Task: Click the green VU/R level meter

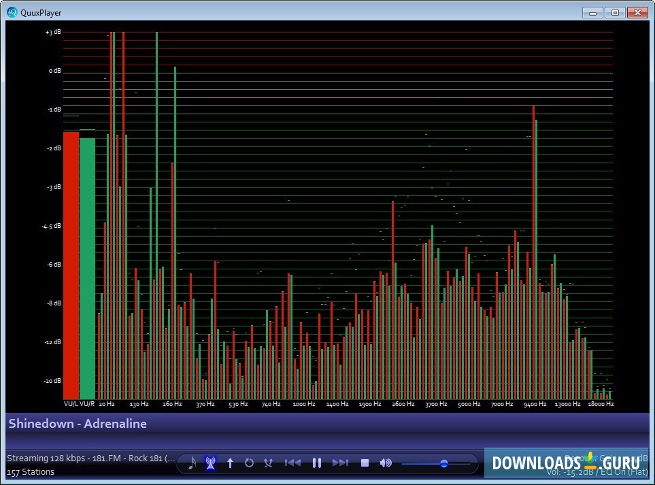Action: 87,269
